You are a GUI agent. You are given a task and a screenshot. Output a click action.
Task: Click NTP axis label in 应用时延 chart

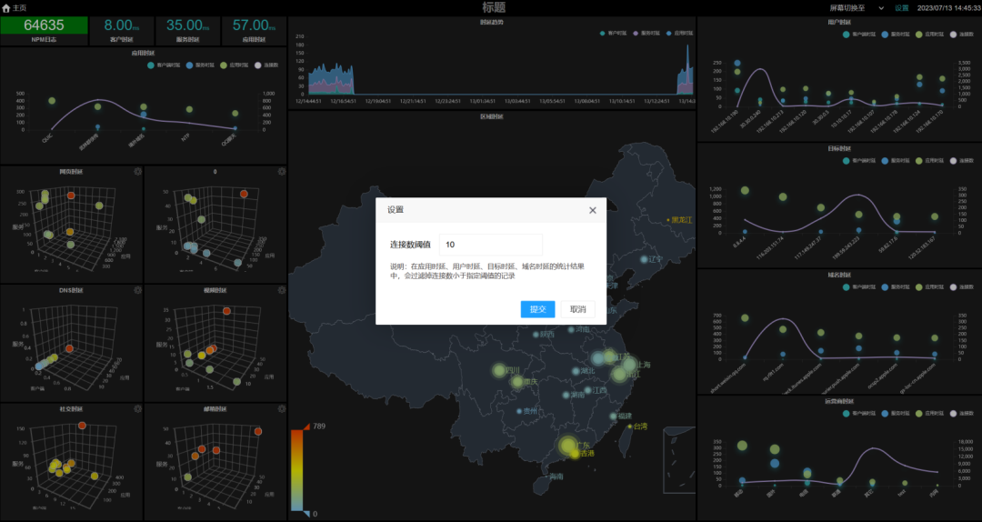click(x=186, y=136)
